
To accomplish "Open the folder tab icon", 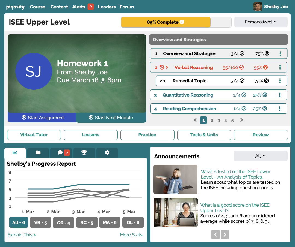I will tap(38, 153).
